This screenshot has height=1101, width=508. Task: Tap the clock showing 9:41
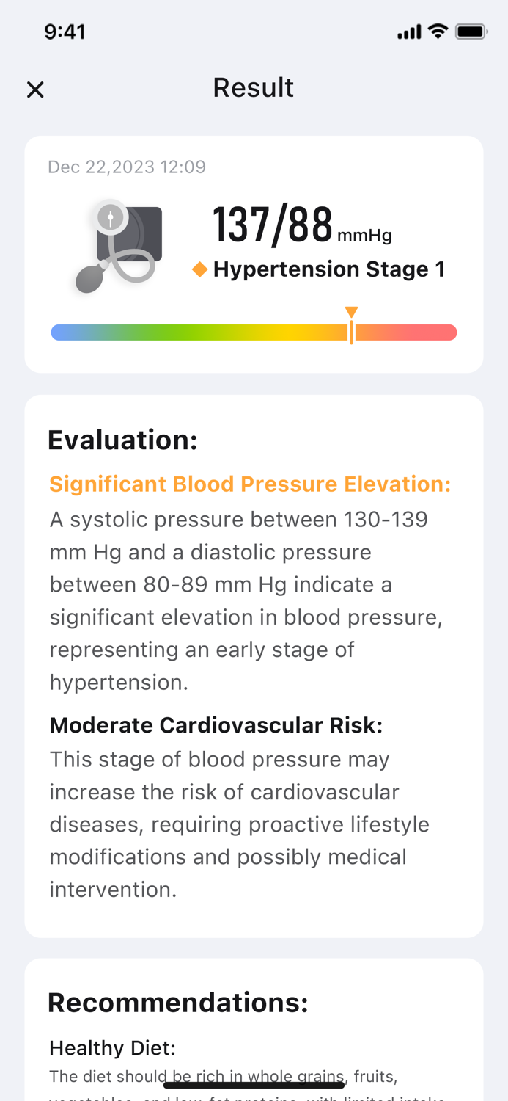click(x=65, y=32)
